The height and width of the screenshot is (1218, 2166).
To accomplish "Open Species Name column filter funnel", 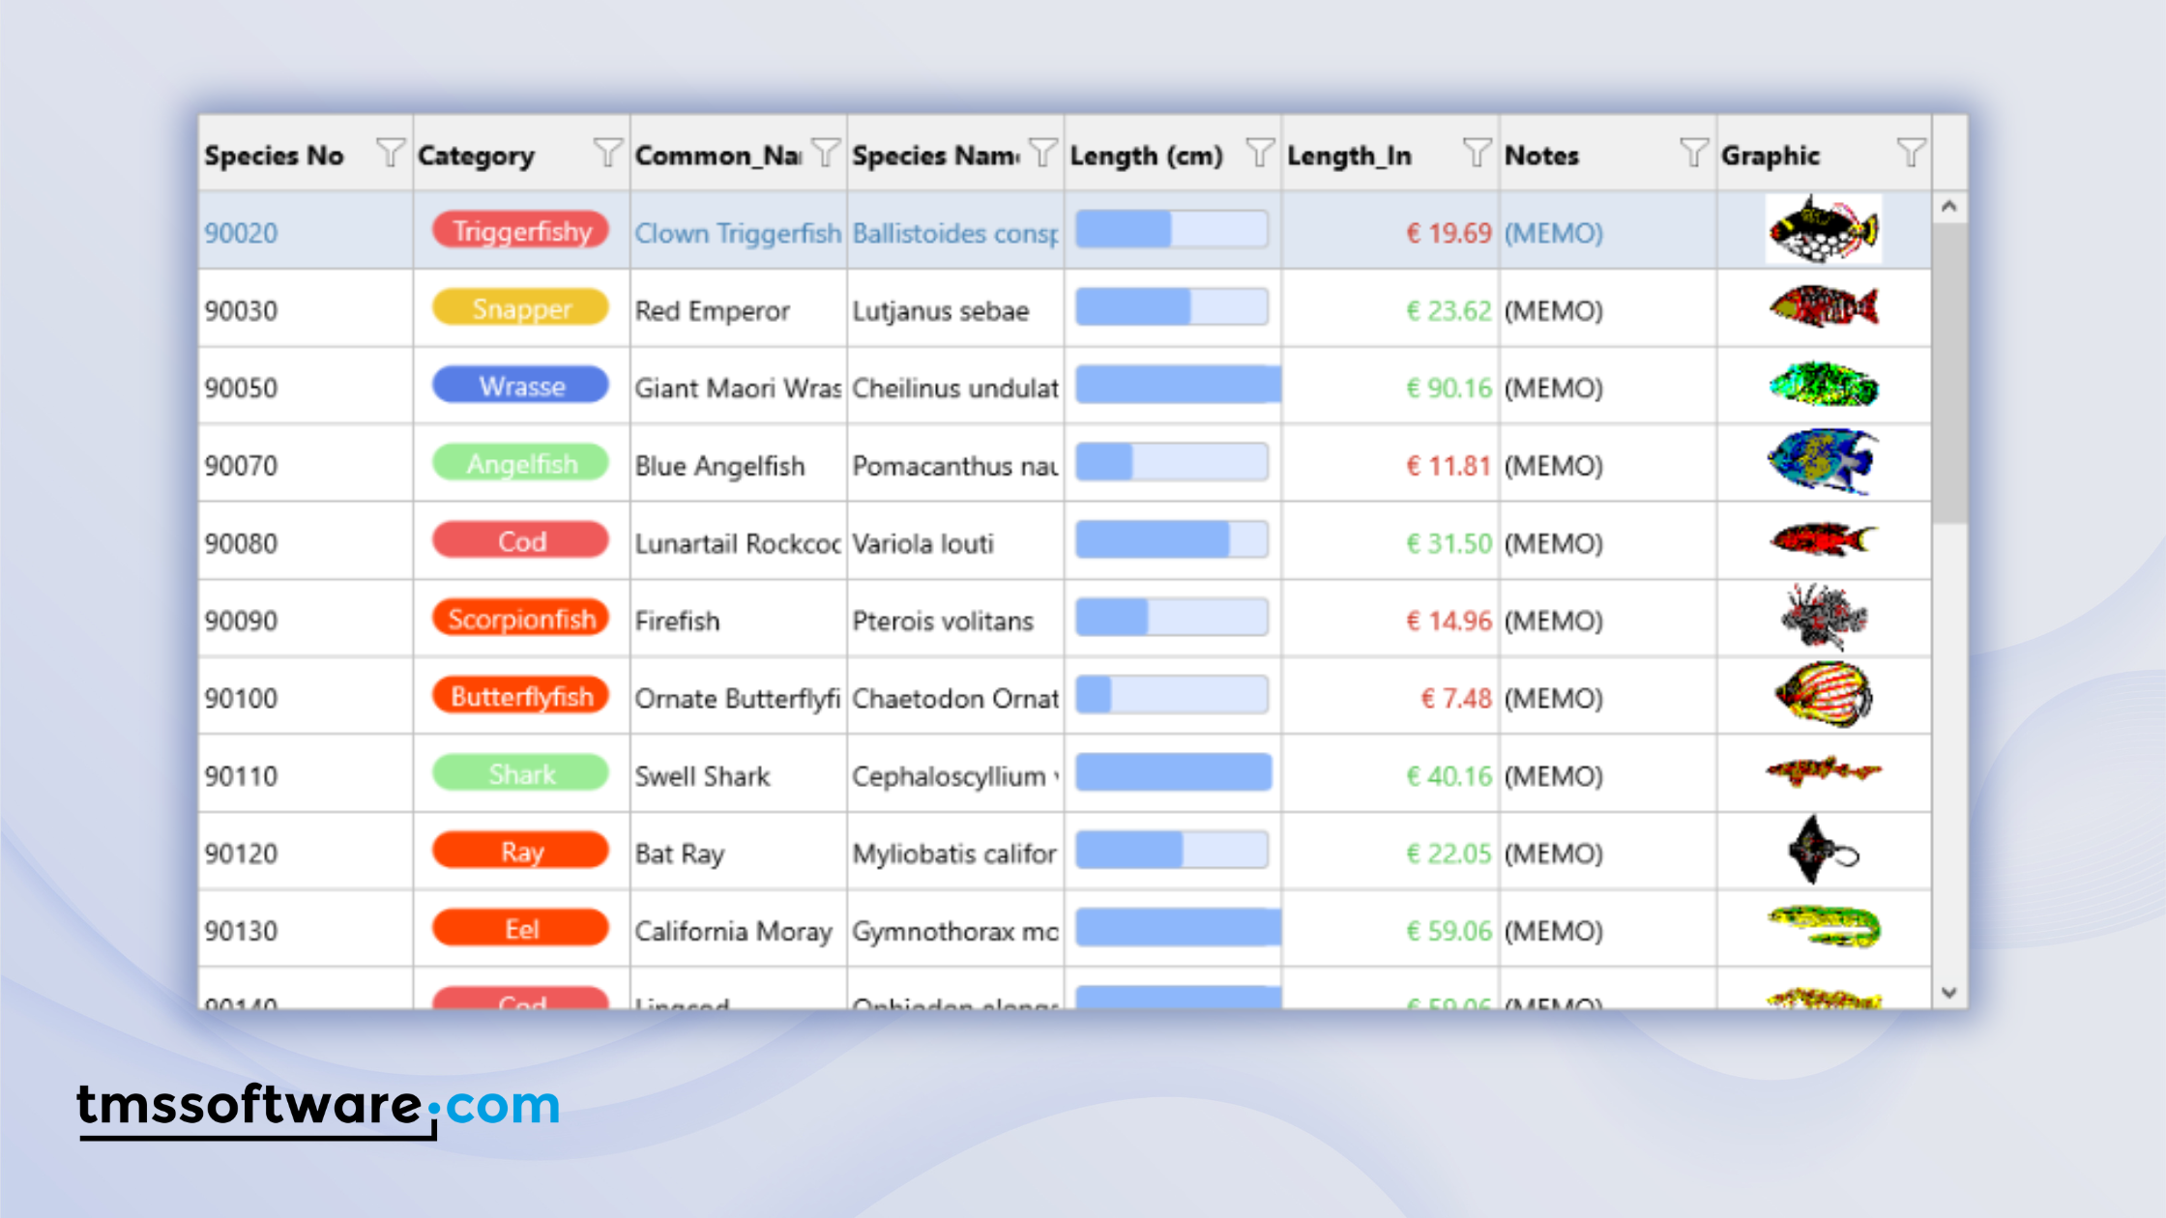I will point(1042,153).
